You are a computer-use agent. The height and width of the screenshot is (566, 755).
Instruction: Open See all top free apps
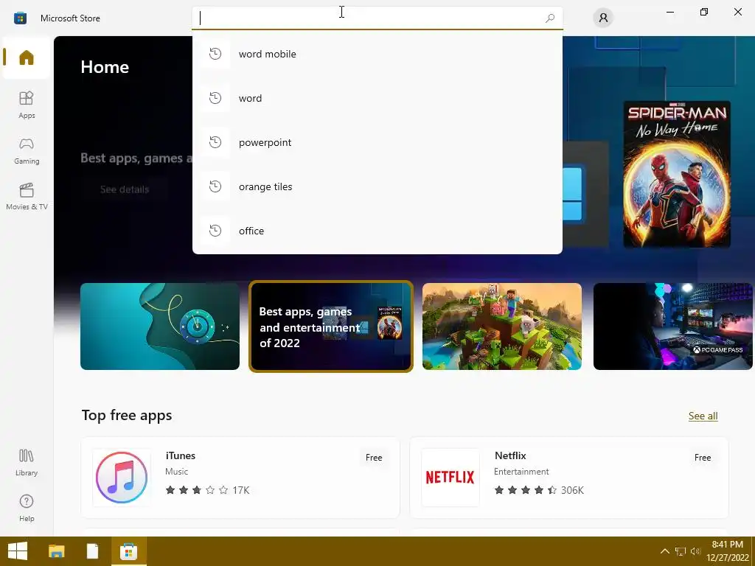pyautogui.click(x=703, y=416)
